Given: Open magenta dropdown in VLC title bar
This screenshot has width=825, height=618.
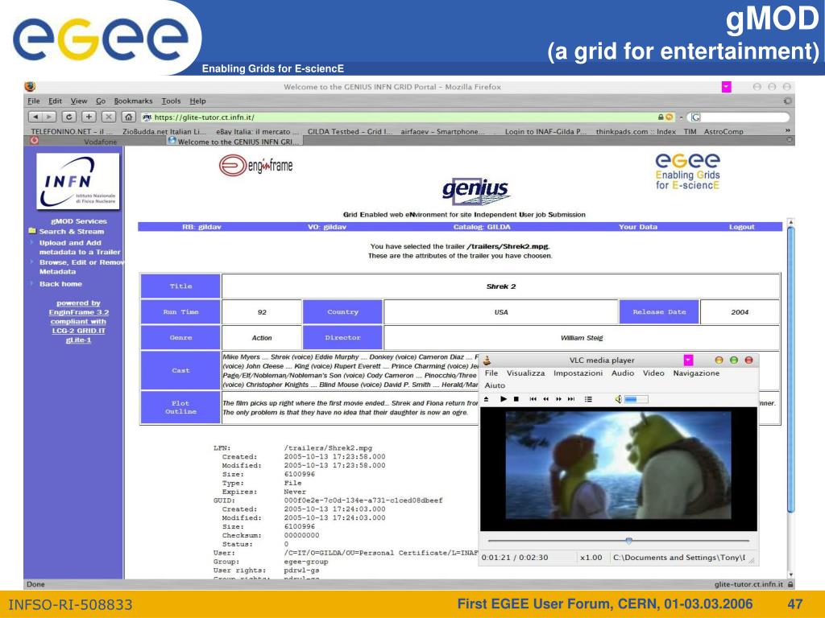Looking at the screenshot, I should click(688, 360).
